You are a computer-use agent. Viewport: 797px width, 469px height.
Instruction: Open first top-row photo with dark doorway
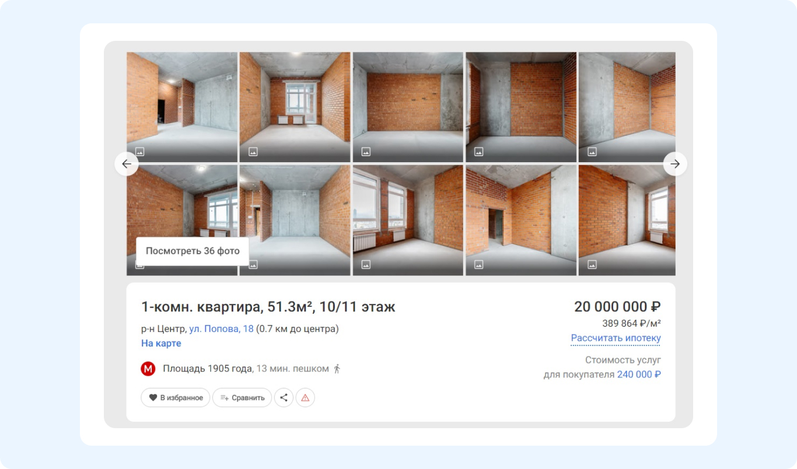182,107
